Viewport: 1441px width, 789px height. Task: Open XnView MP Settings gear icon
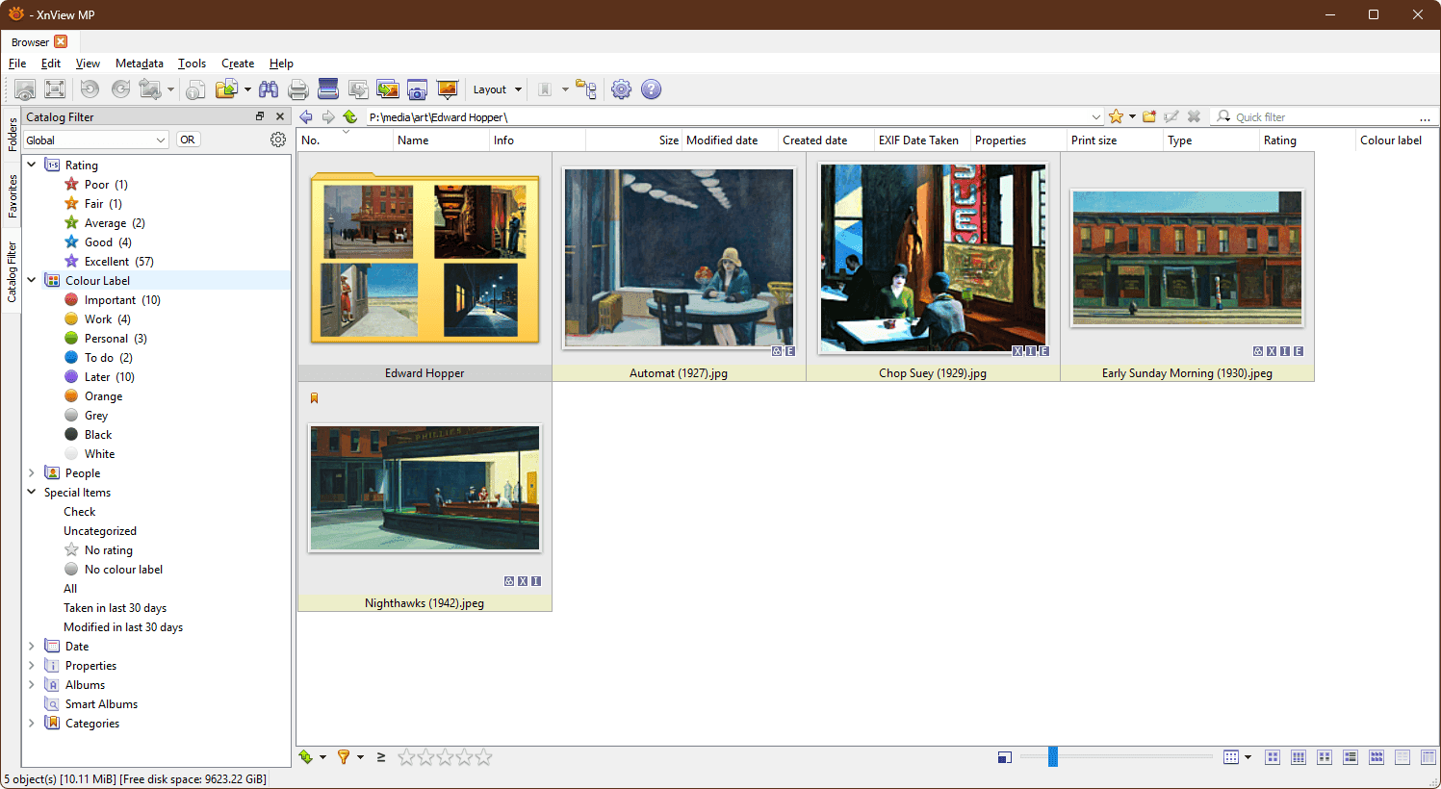[621, 89]
